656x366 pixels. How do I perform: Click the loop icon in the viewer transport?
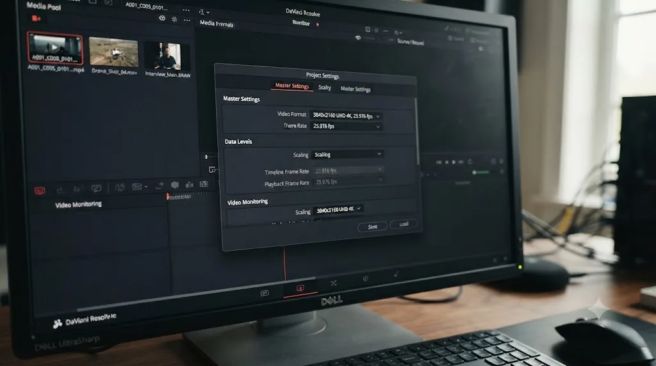pos(470,162)
